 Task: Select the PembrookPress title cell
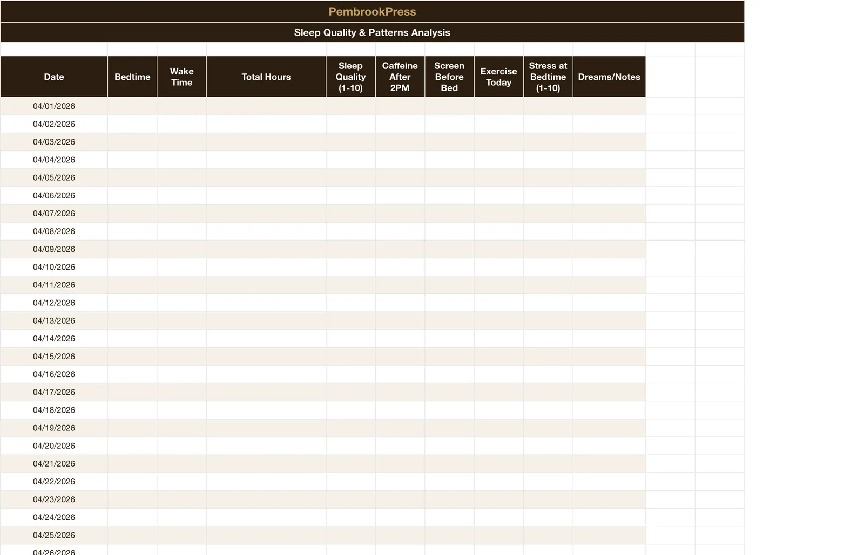tap(372, 11)
